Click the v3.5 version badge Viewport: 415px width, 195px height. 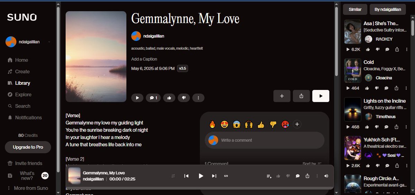[182, 68]
